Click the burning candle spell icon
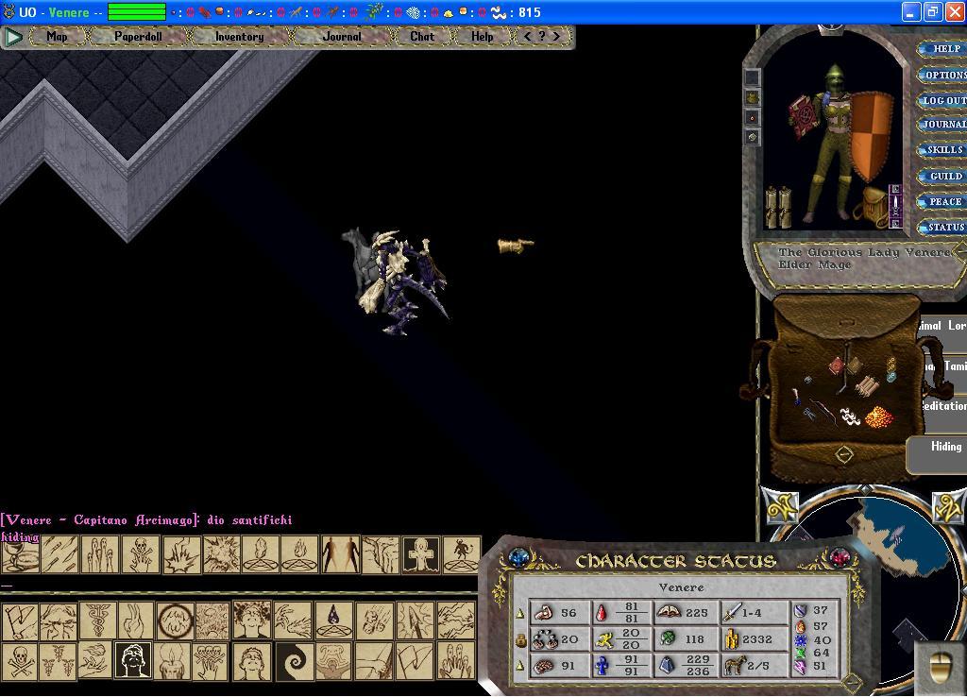 (172, 660)
